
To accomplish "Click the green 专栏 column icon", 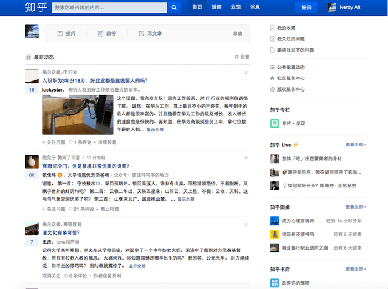I will pyautogui.click(x=275, y=123).
